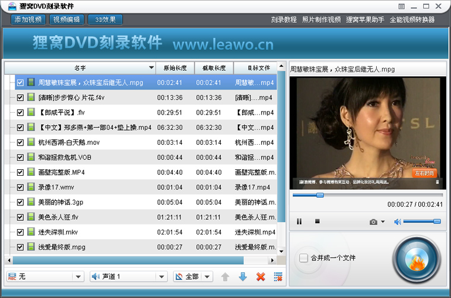
Task: Take a snapshot with the camera icon
Action: pyautogui.click(x=373, y=222)
